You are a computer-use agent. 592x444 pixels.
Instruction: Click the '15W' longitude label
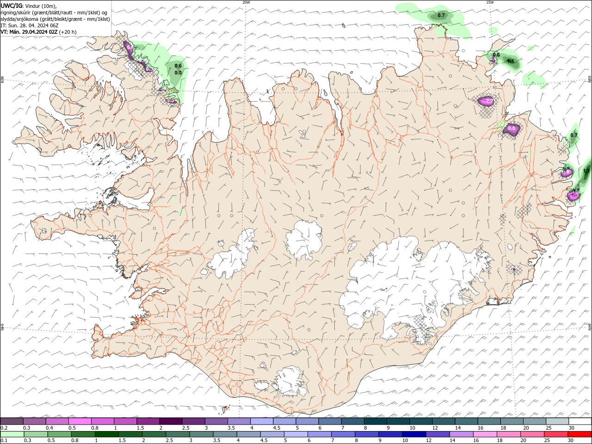(x=490, y=2)
